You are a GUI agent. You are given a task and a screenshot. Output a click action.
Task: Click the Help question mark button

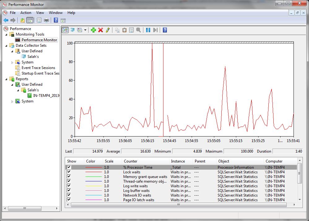165,30
